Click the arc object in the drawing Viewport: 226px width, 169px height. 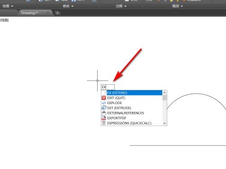click(x=196, y=94)
